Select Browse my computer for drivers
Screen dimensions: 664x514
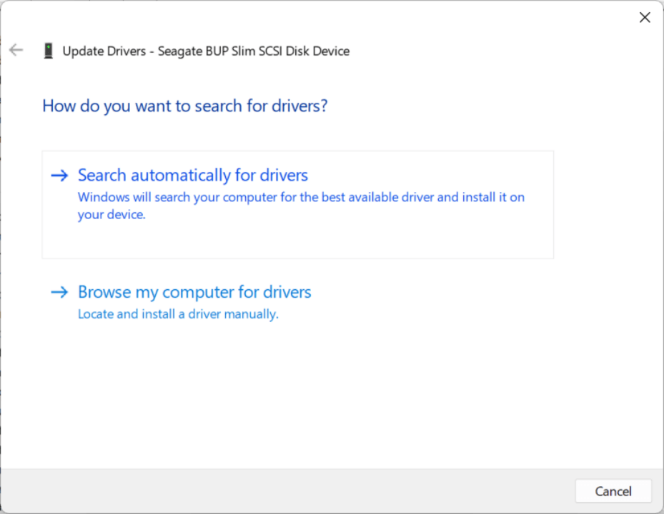click(x=194, y=292)
